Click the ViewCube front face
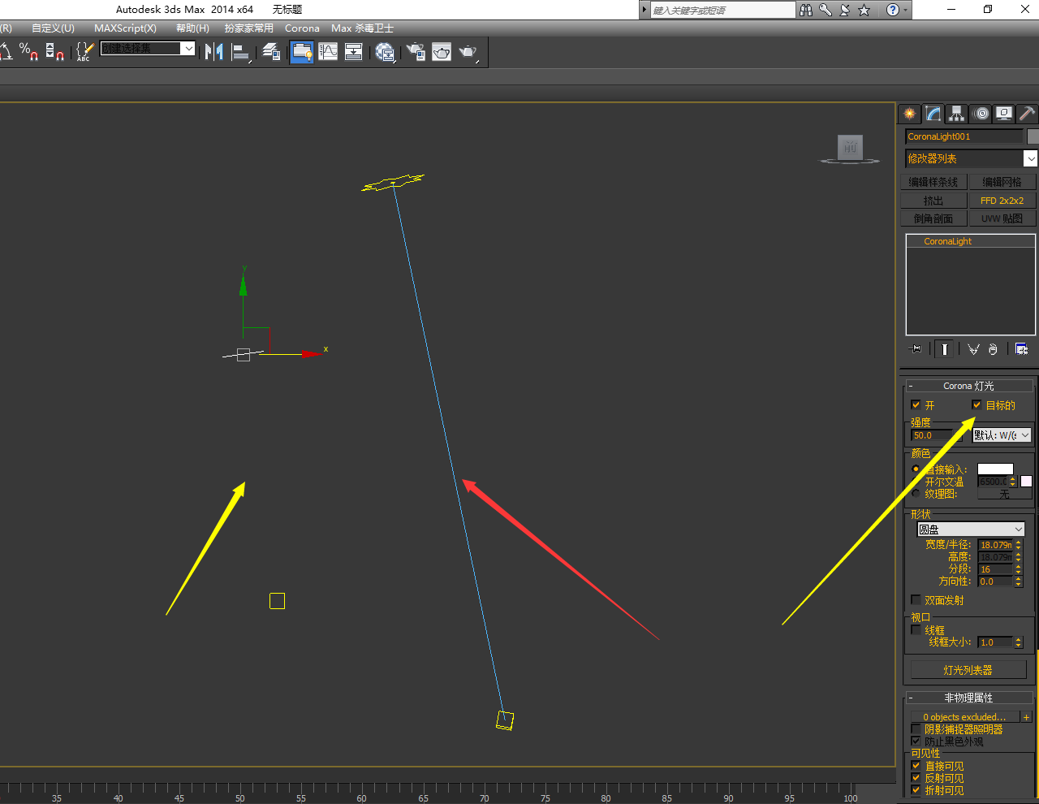The height and width of the screenshot is (804, 1039). [x=850, y=147]
